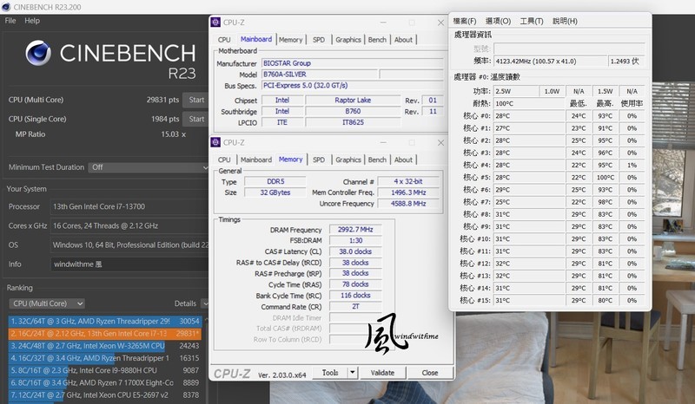This screenshot has height=404, width=695.
Task: Click the Raptor Lake chipset field
Action: pyautogui.click(x=353, y=100)
